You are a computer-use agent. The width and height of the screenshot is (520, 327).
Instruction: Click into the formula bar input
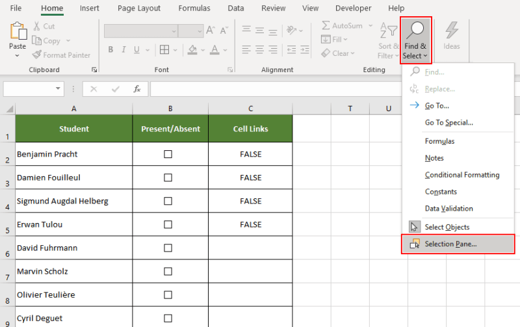[276, 89]
